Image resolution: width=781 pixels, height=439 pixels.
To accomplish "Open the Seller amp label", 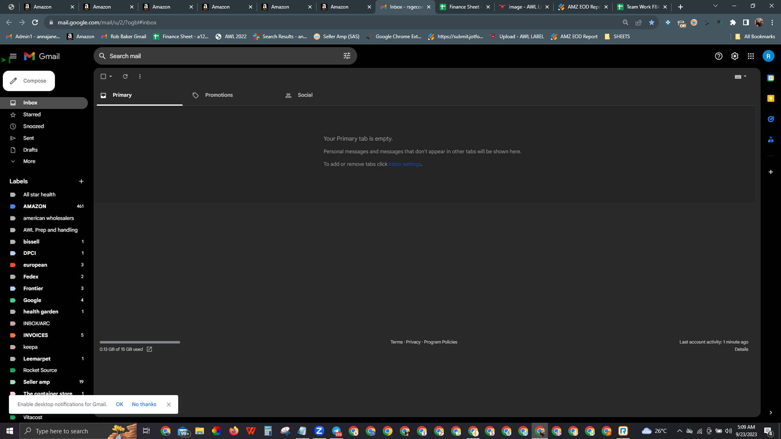I will (44, 382).
